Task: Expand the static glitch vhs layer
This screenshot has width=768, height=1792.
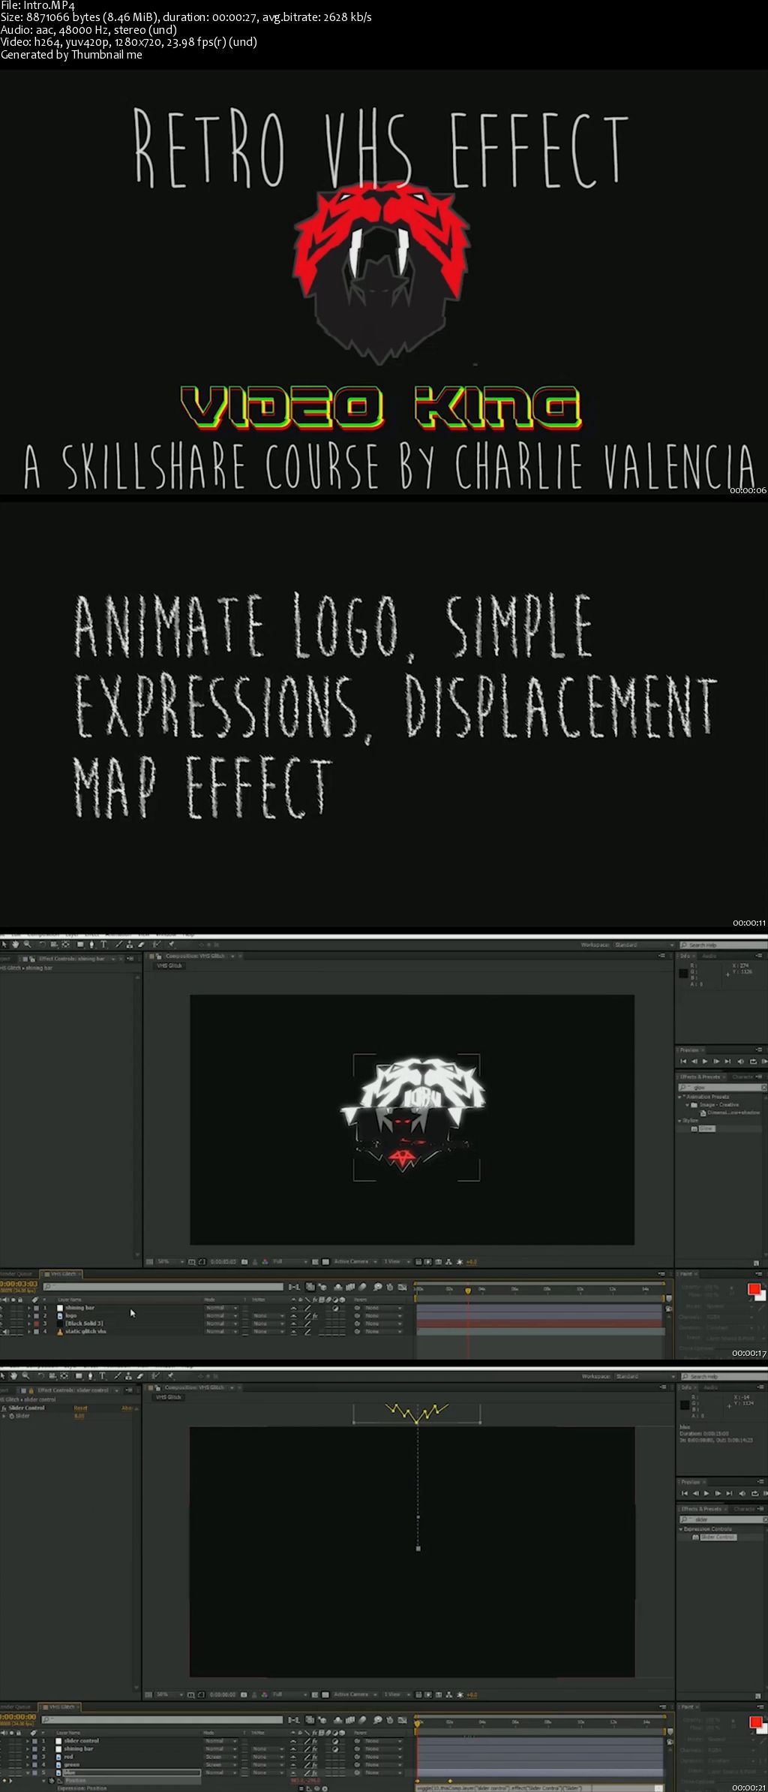Action: click(x=29, y=1331)
